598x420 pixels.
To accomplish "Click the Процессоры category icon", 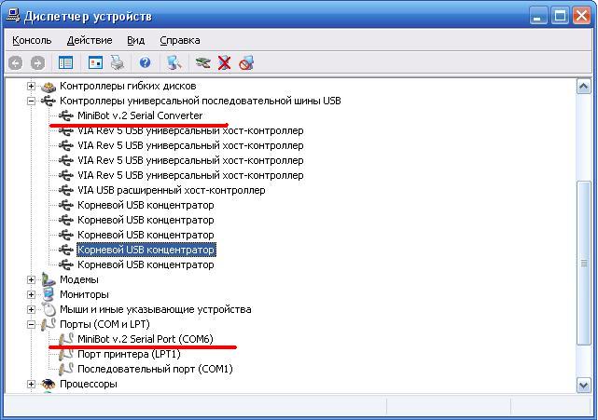I will pos(49,384).
